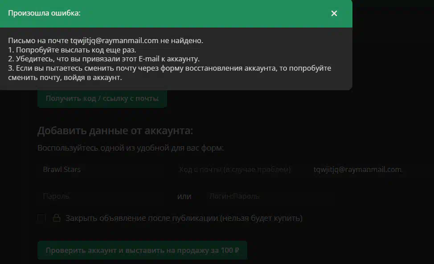
Task: Click the 'или' separator between fields
Action: [x=184, y=196]
